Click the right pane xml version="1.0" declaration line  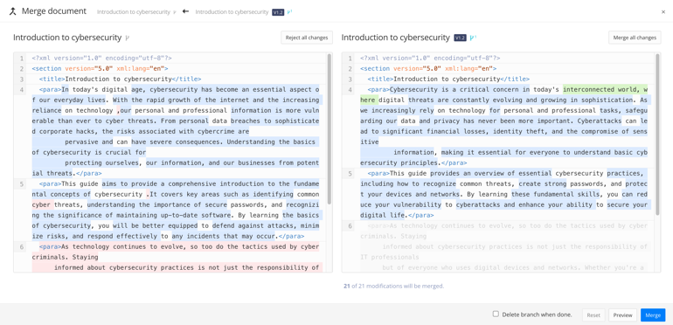point(430,58)
